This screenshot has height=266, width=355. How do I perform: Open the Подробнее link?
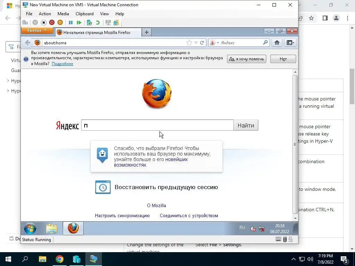(62, 64)
